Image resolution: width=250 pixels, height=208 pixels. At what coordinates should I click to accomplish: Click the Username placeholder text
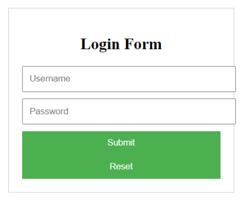pos(50,78)
